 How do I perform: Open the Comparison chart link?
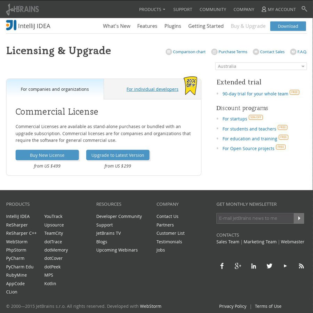pos(189,52)
